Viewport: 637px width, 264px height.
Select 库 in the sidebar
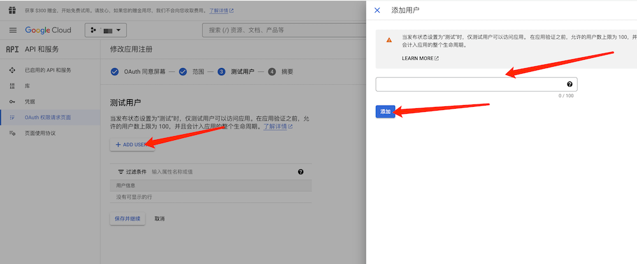pos(28,86)
